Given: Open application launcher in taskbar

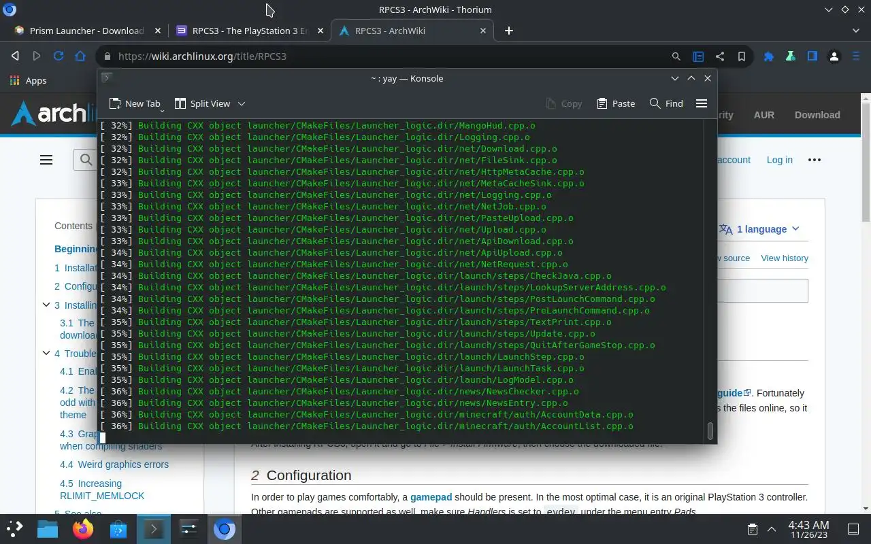Looking at the screenshot, I should click(x=15, y=528).
